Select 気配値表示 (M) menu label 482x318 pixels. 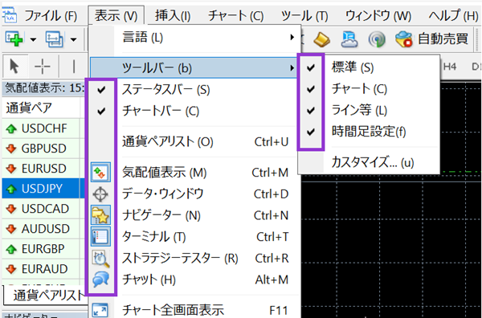(x=165, y=173)
